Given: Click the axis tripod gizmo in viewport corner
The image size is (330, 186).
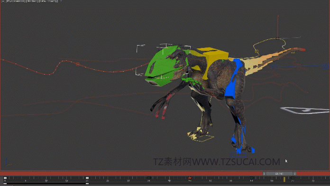Looking at the screenshot, I should [x=8, y=162].
